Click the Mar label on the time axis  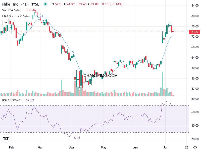point(40,147)
